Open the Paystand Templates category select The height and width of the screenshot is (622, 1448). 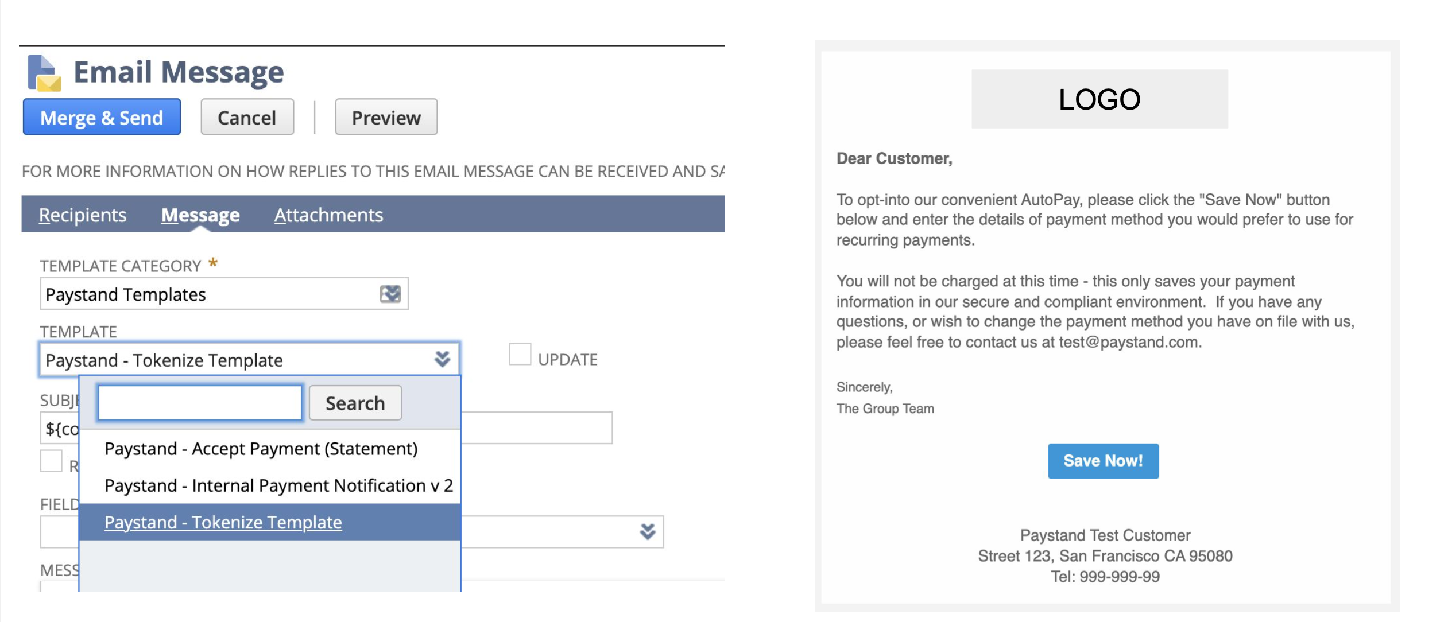pos(224,294)
